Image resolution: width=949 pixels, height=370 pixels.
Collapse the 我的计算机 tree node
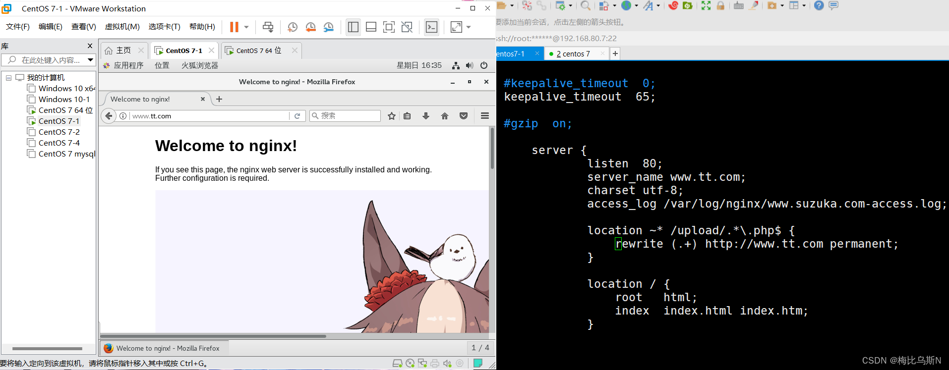(8, 78)
